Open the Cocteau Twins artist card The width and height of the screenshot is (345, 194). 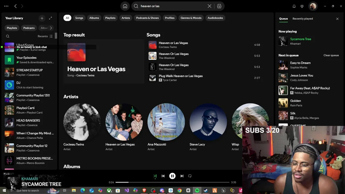[82, 127]
